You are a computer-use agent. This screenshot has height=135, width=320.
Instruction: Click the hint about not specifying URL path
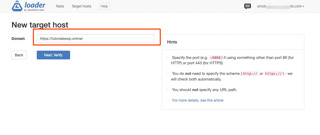[204, 90]
